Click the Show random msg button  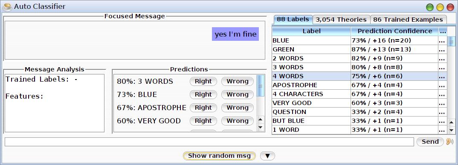pyautogui.click(x=219, y=156)
